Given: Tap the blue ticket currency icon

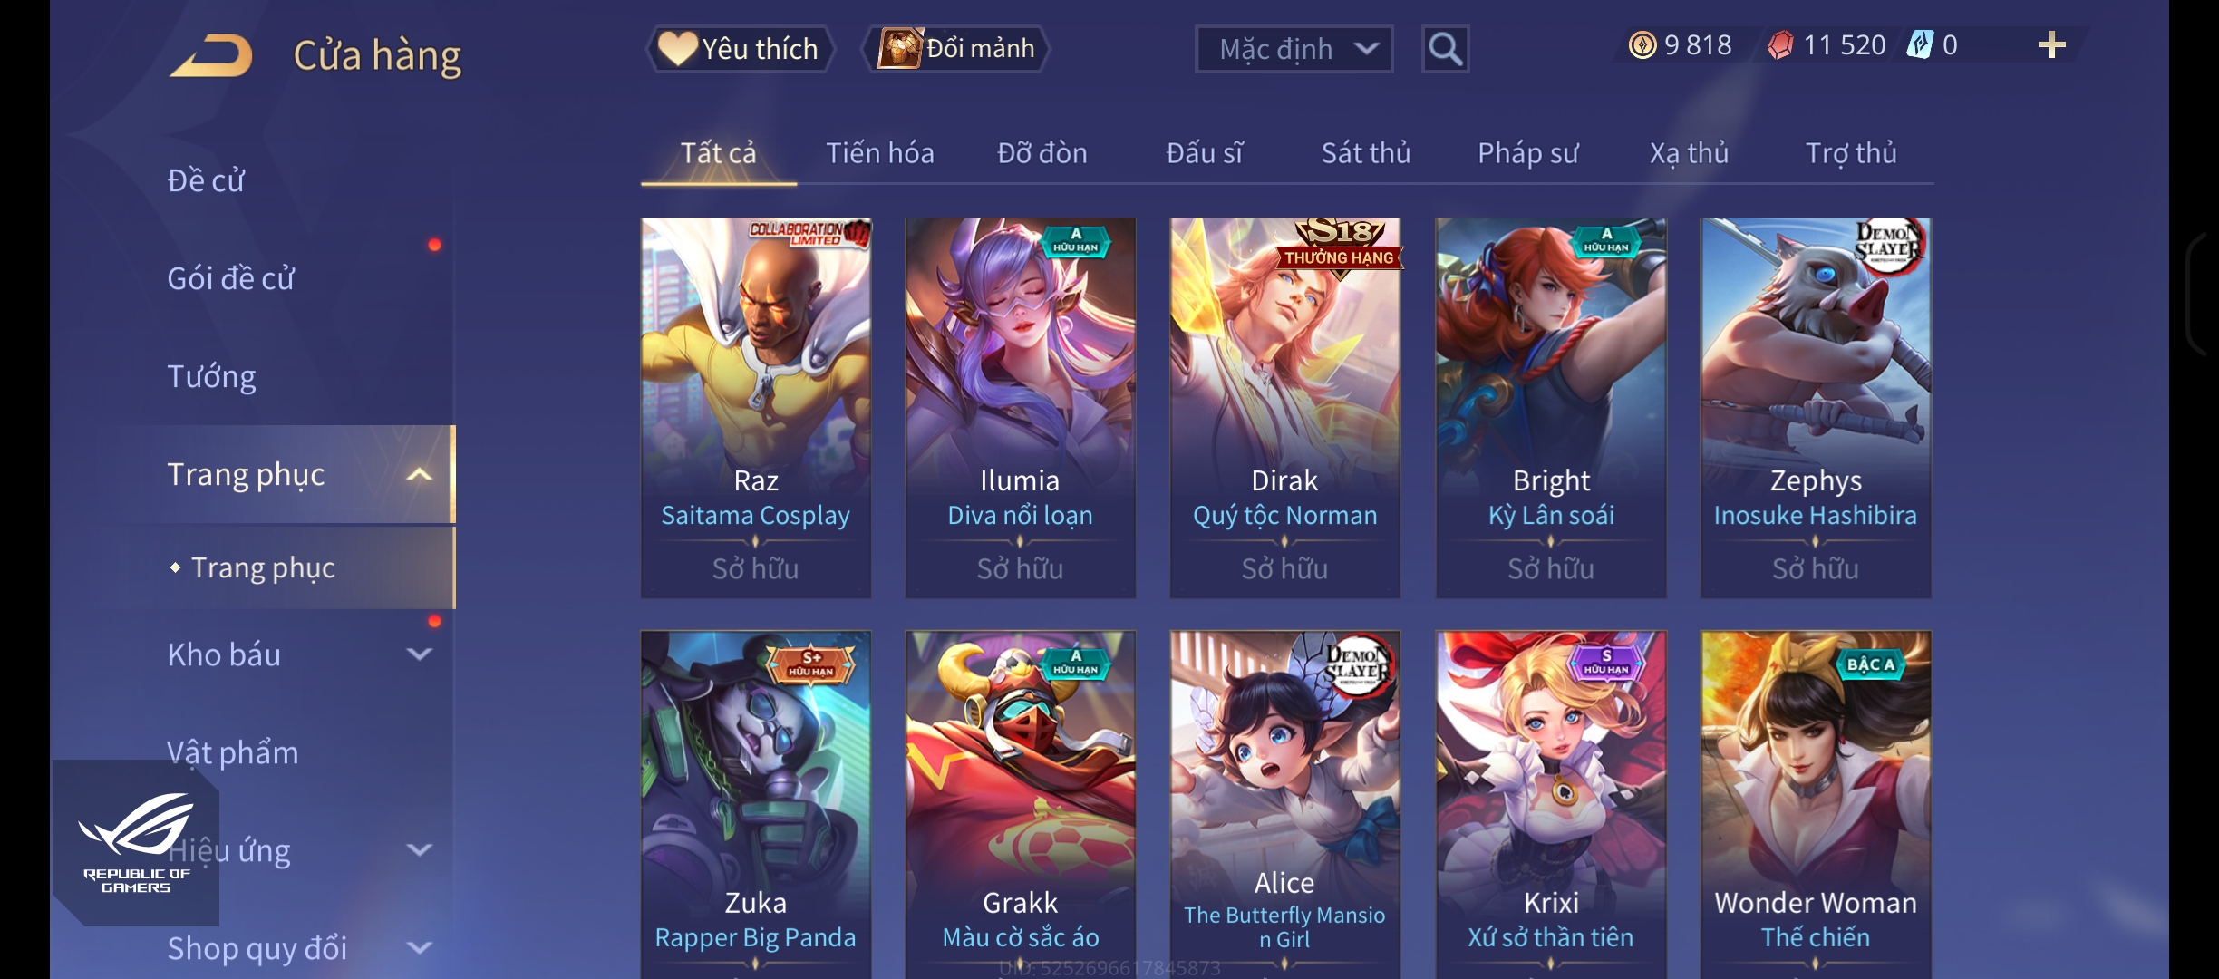Looking at the screenshot, I should pyautogui.click(x=1920, y=44).
